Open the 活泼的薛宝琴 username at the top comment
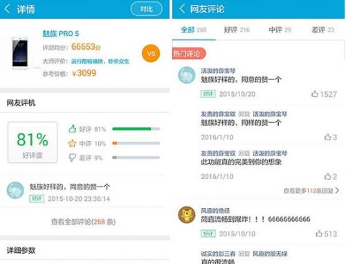Viewport: 346px width, 264px height. [x=218, y=70]
